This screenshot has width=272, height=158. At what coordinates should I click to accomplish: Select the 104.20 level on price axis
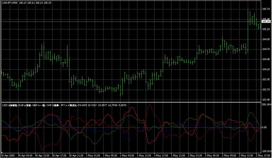[x=266, y=70]
